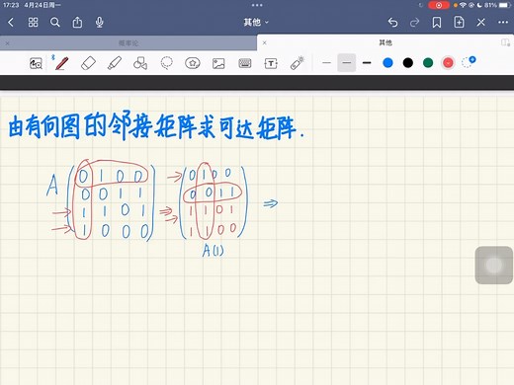Image resolution: width=514 pixels, height=385 pixels.
Task: Select the Eraser tool
Action: [x=88, y=63]
